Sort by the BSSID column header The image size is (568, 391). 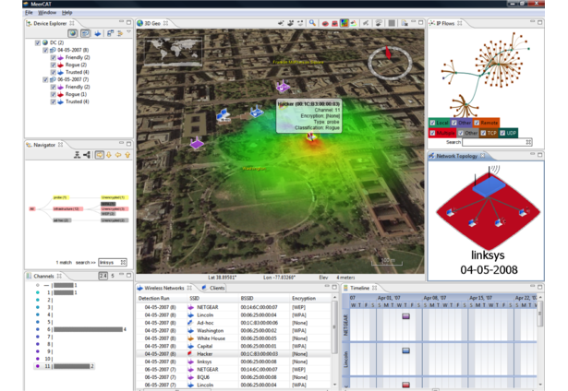pyautogui.click(x=247, y=299)
